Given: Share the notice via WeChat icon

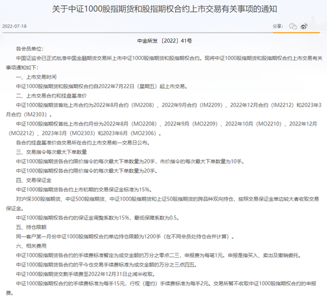Looking at the screenshot, I should (x=293, y=26).
